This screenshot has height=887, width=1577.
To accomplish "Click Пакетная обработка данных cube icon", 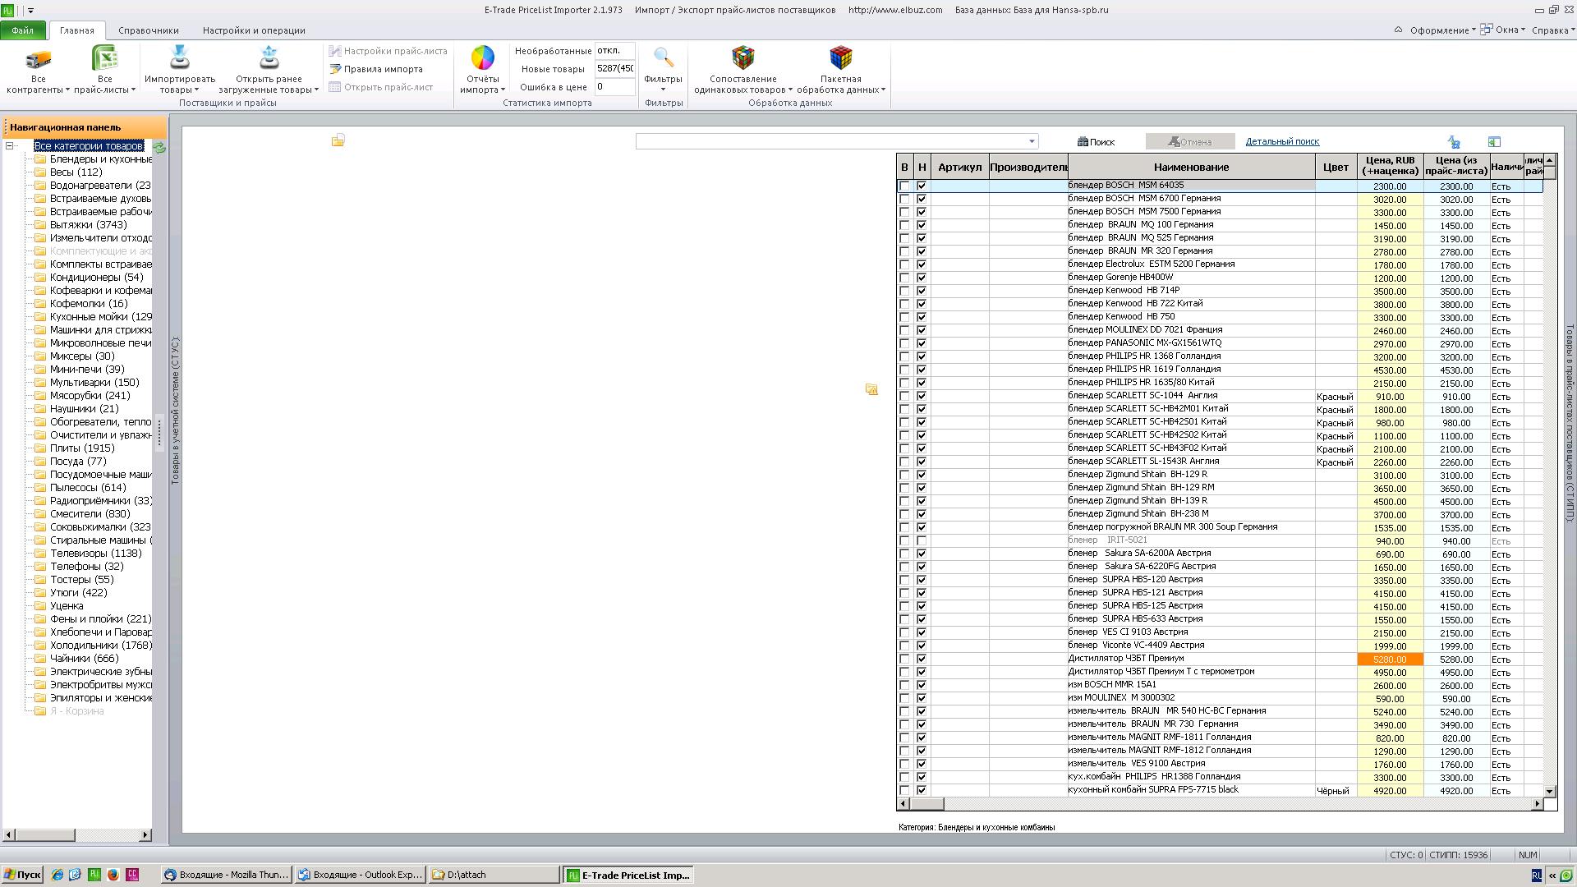I will coord(840,57).
